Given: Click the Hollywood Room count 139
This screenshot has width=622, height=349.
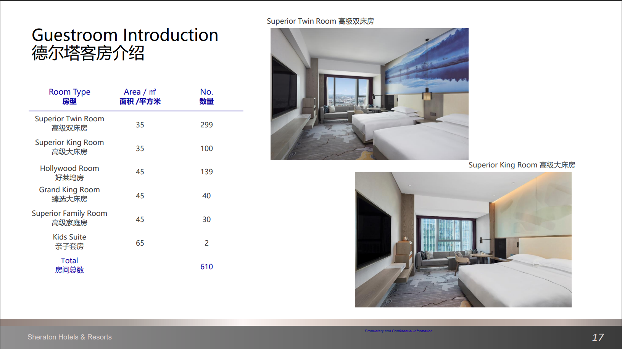Looking at the screenshot, I should (x=206, y=172).
